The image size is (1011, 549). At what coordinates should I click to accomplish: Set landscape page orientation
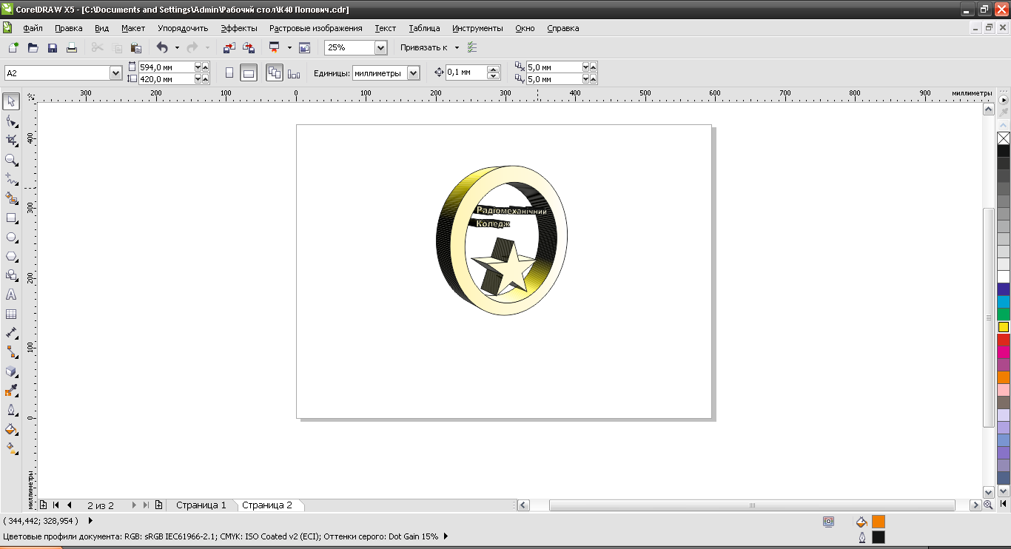[x=249, y=73]
